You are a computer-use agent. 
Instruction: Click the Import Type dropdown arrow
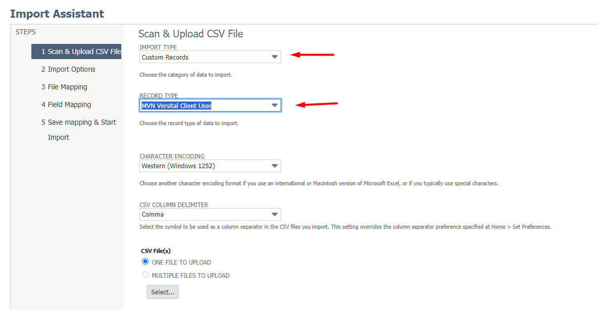[274, 57]
